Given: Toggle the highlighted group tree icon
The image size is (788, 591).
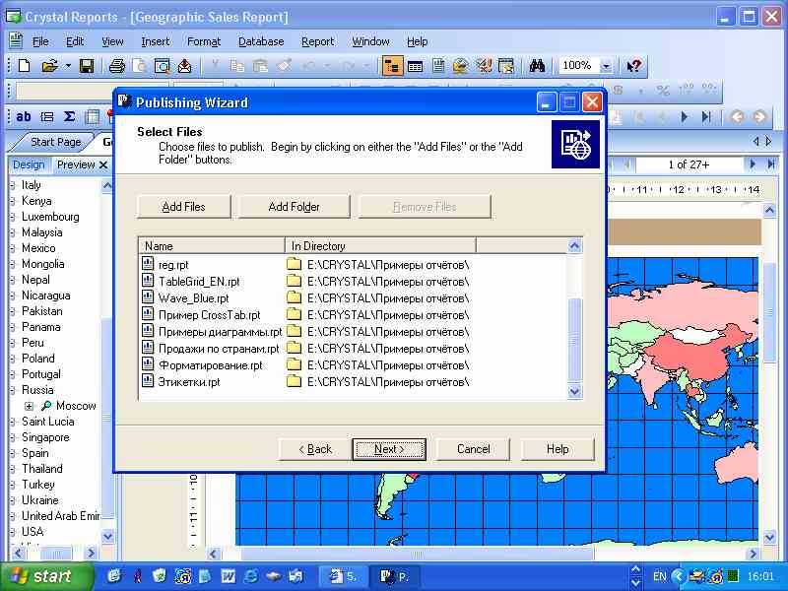Looking at the screenshot, I should 392,66.
